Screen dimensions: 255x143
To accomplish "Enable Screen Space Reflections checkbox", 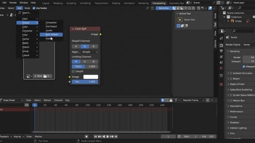I will (x=231, y=95).
